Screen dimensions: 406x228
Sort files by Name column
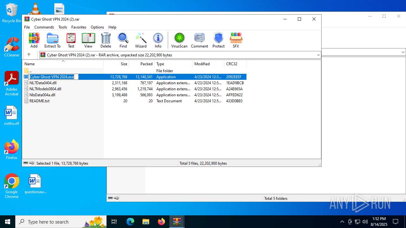(x=63, y=64)
